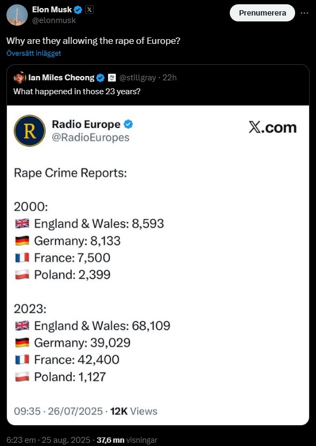Open Elon Musk's profile avatar
Image resolution: width=316 pixels, height=446 pixels.
17,15
